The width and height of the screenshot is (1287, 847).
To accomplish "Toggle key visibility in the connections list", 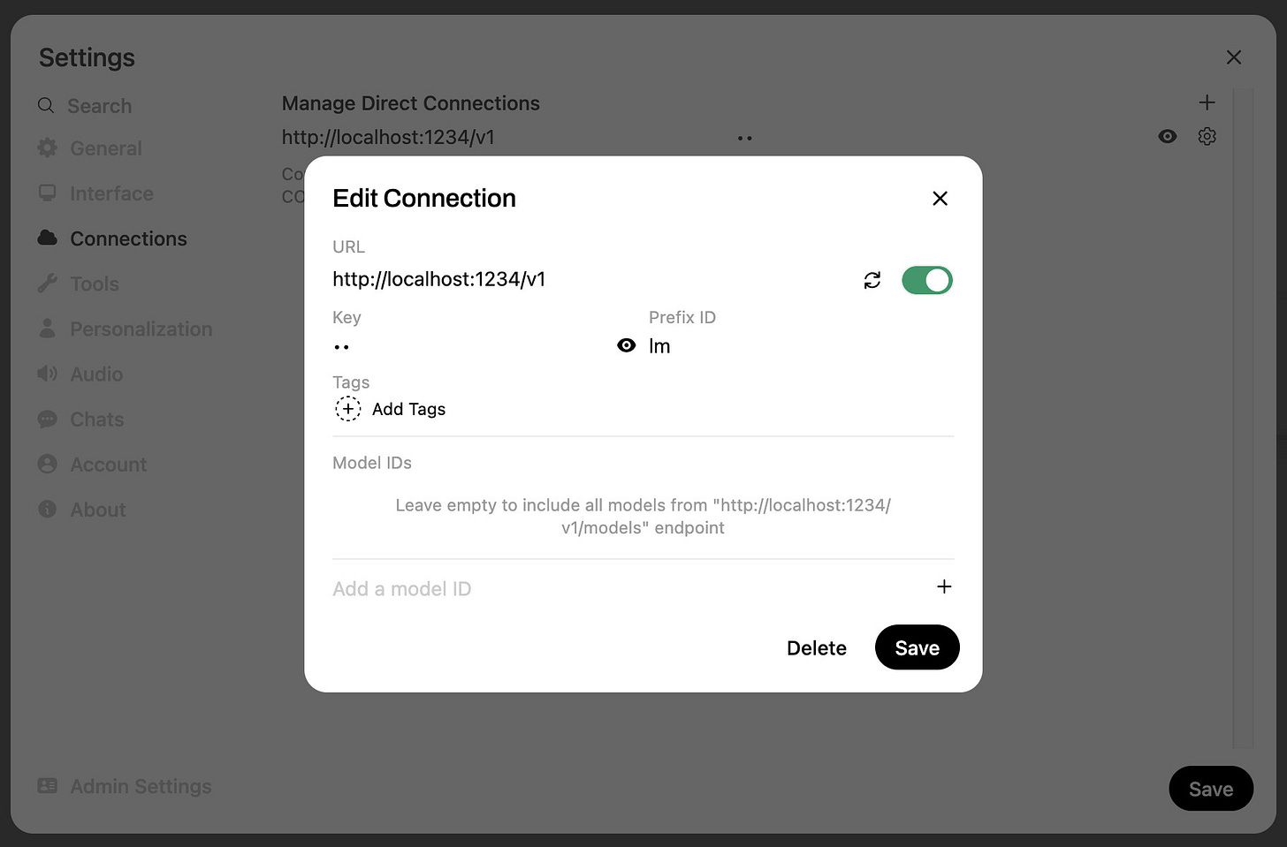I will 1168,136.
